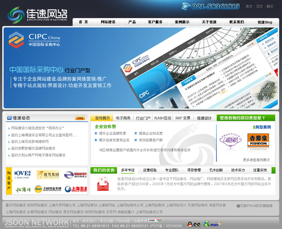
Task: Open the 产品 navigation item
Action: pos(132,22)
